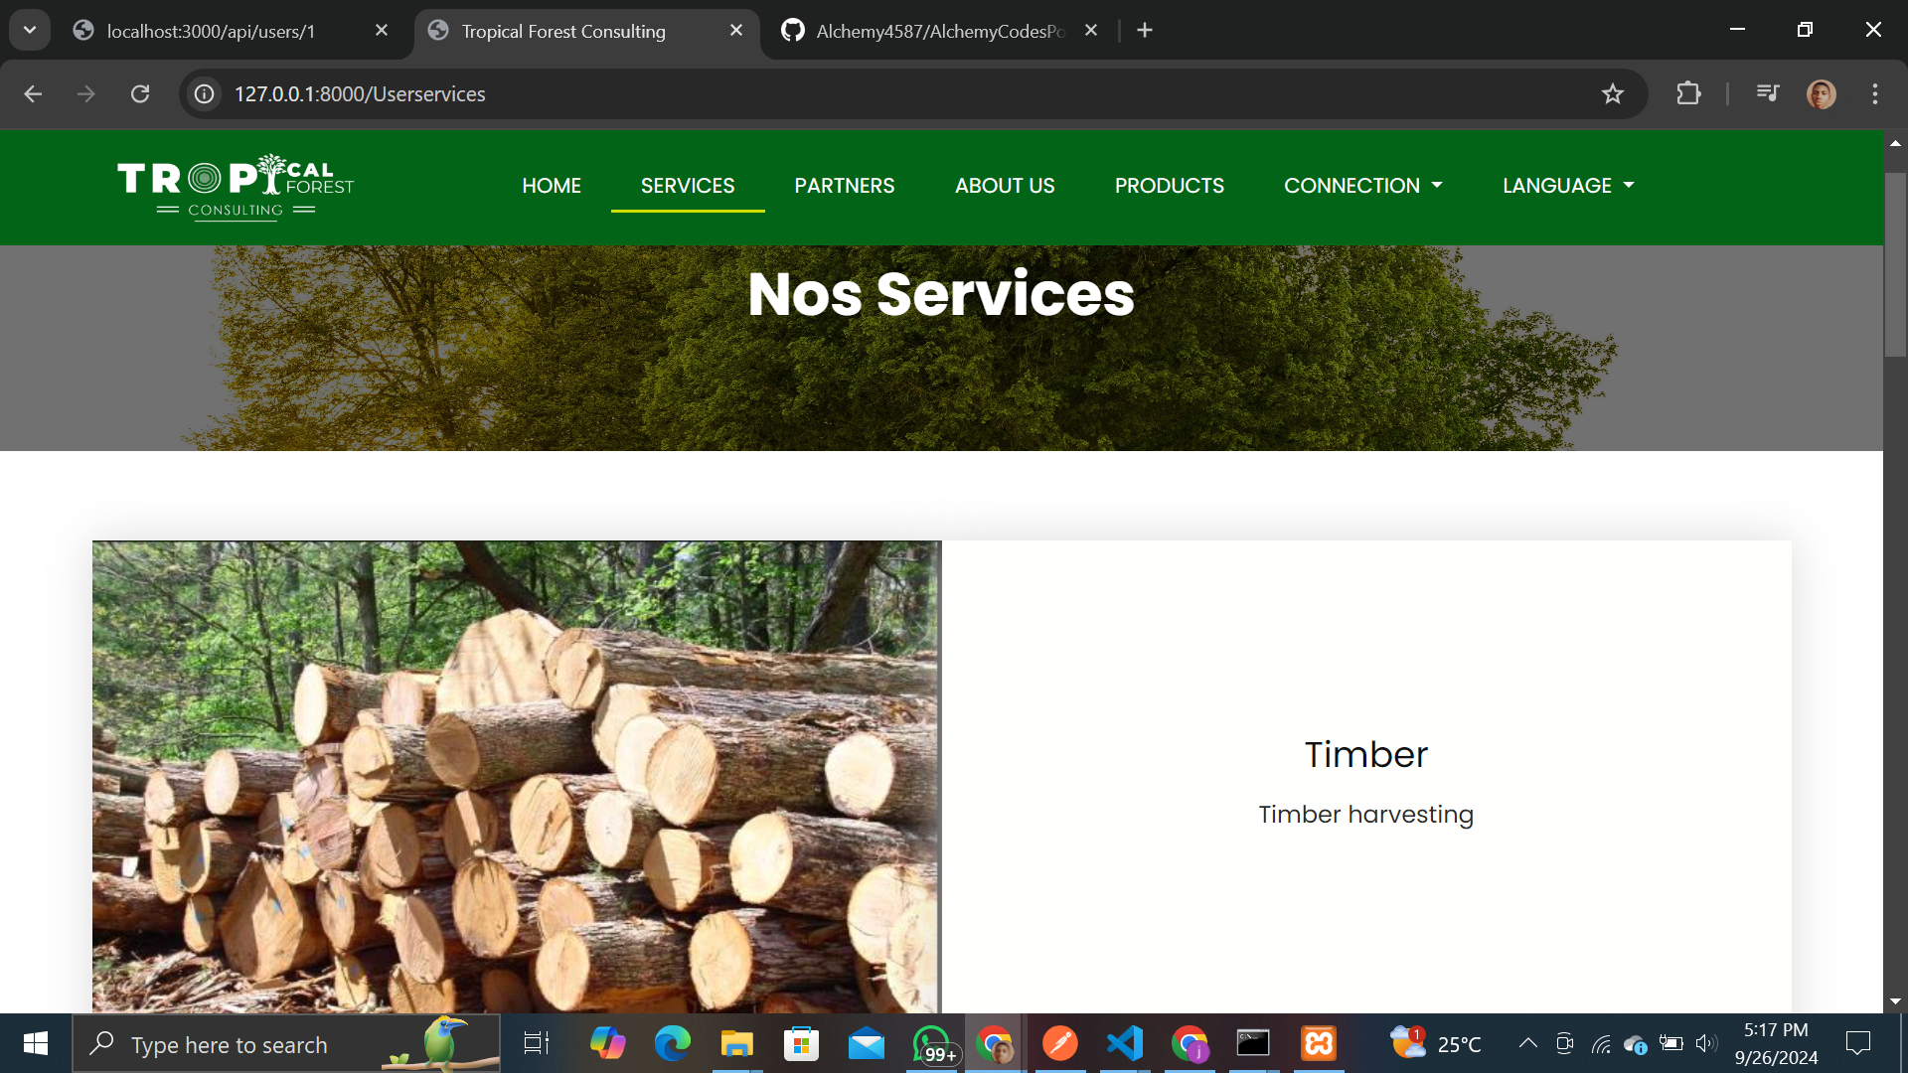Open the tab search dropdown arrow

pos(30,30)
